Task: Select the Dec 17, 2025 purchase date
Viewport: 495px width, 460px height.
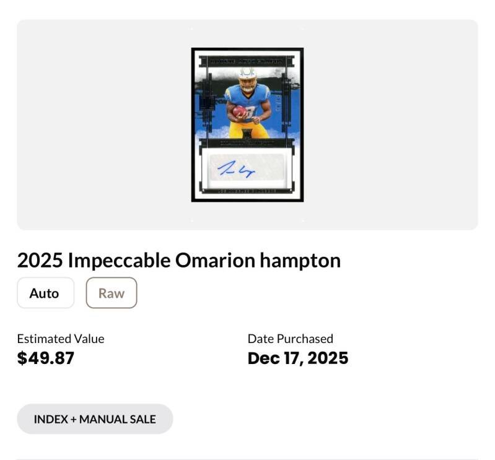Action: click(297, 358)
